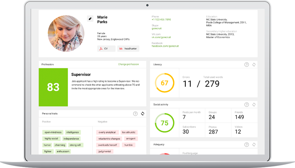Select the humor trait tag
The width and height of the screenshot is (295, 168).
click(47, 145)
